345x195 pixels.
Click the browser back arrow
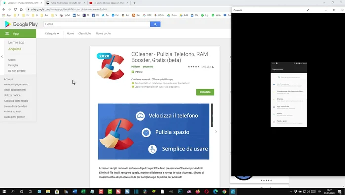click(x=4, y=9)
